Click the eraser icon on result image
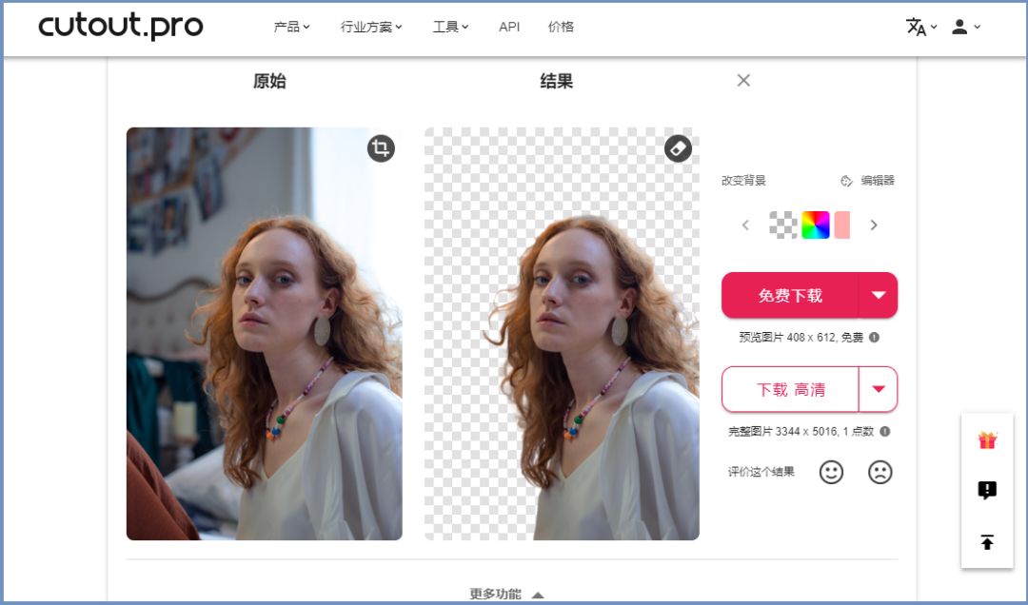This screenshot has width=1028, height=605. coord(678,148)
